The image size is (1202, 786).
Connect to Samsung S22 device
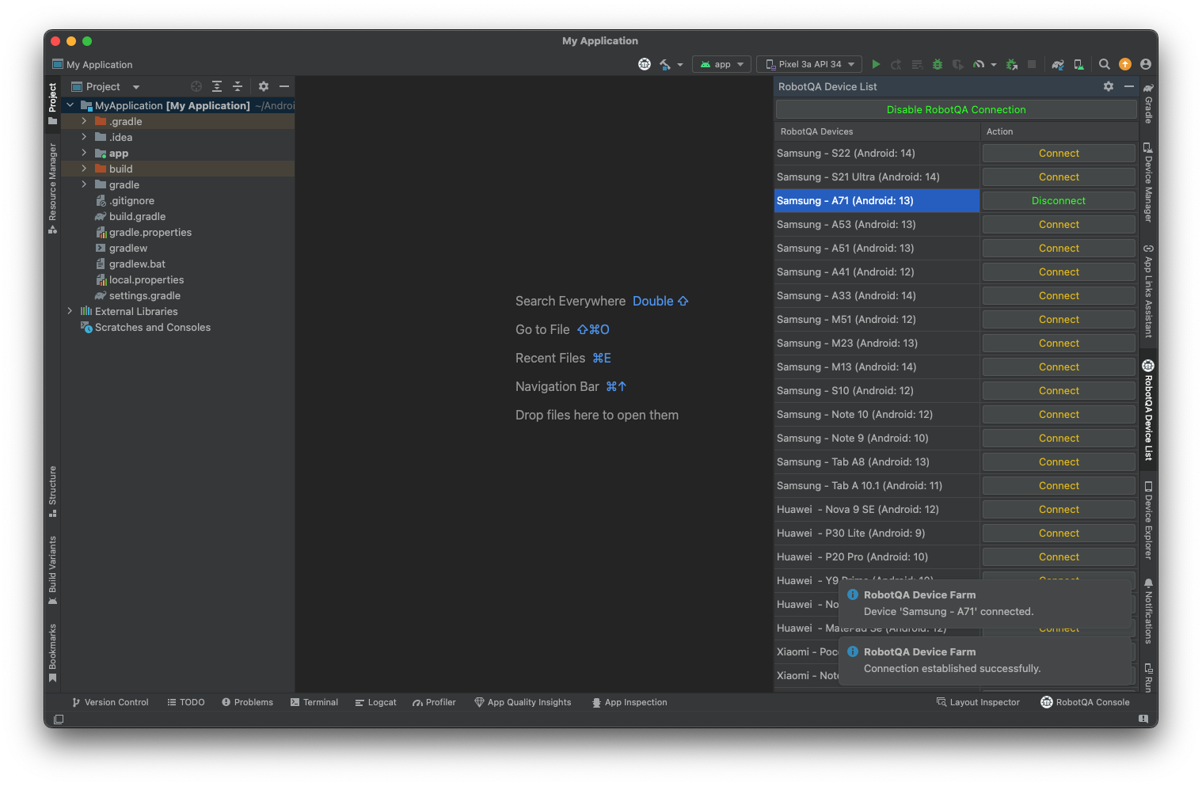(x=1058, y=154)
